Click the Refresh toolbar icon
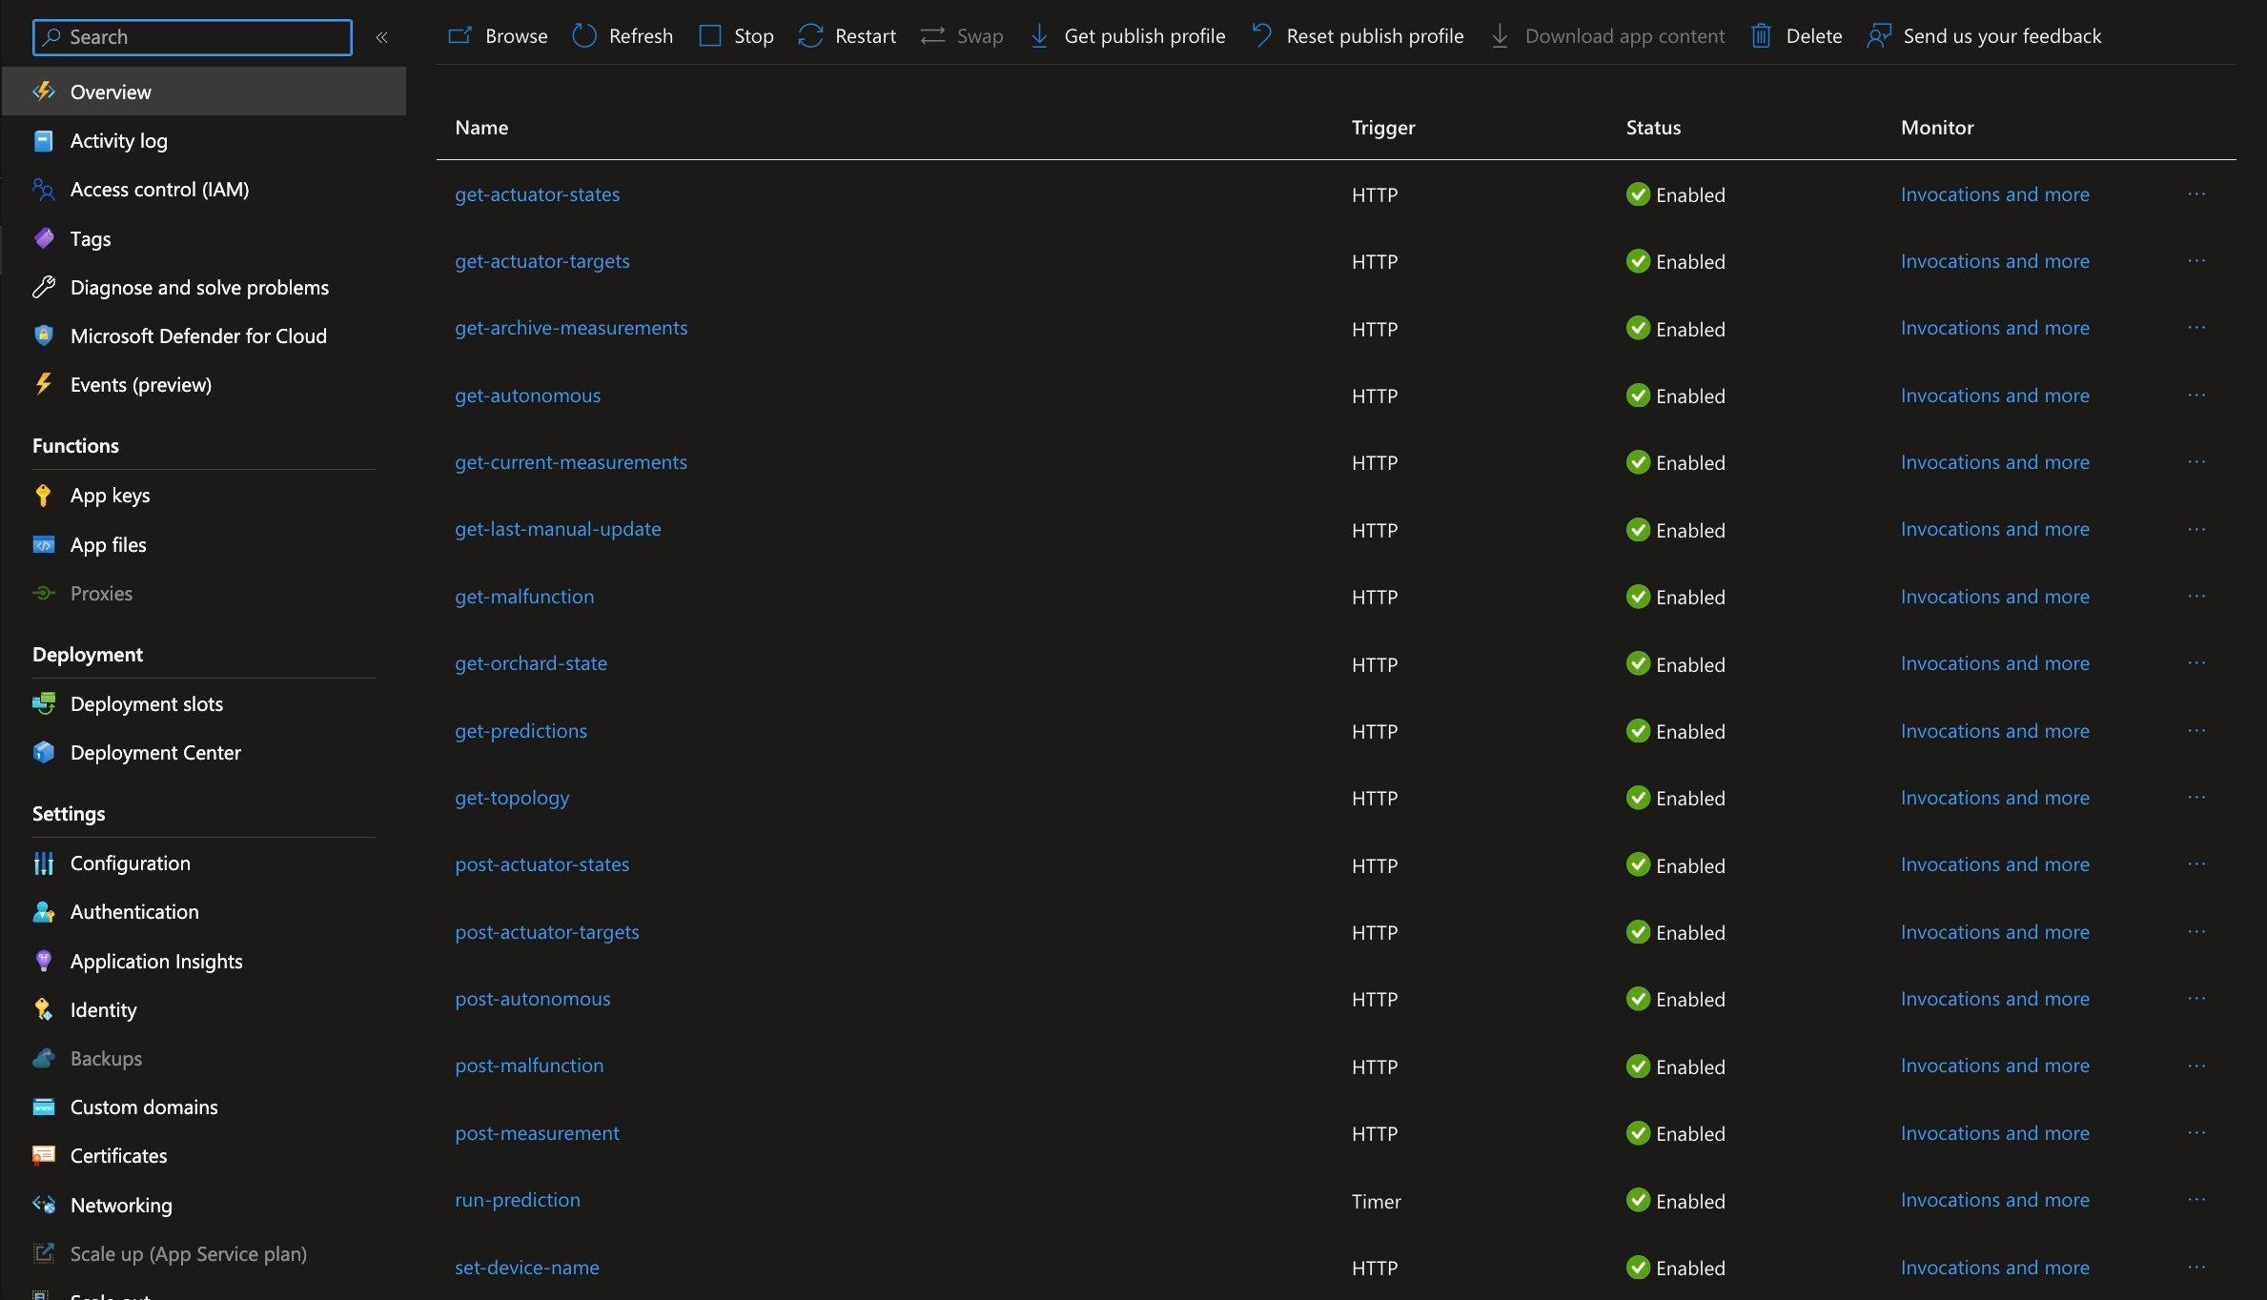This screenshot has width=2267, height=1300. 584,36
